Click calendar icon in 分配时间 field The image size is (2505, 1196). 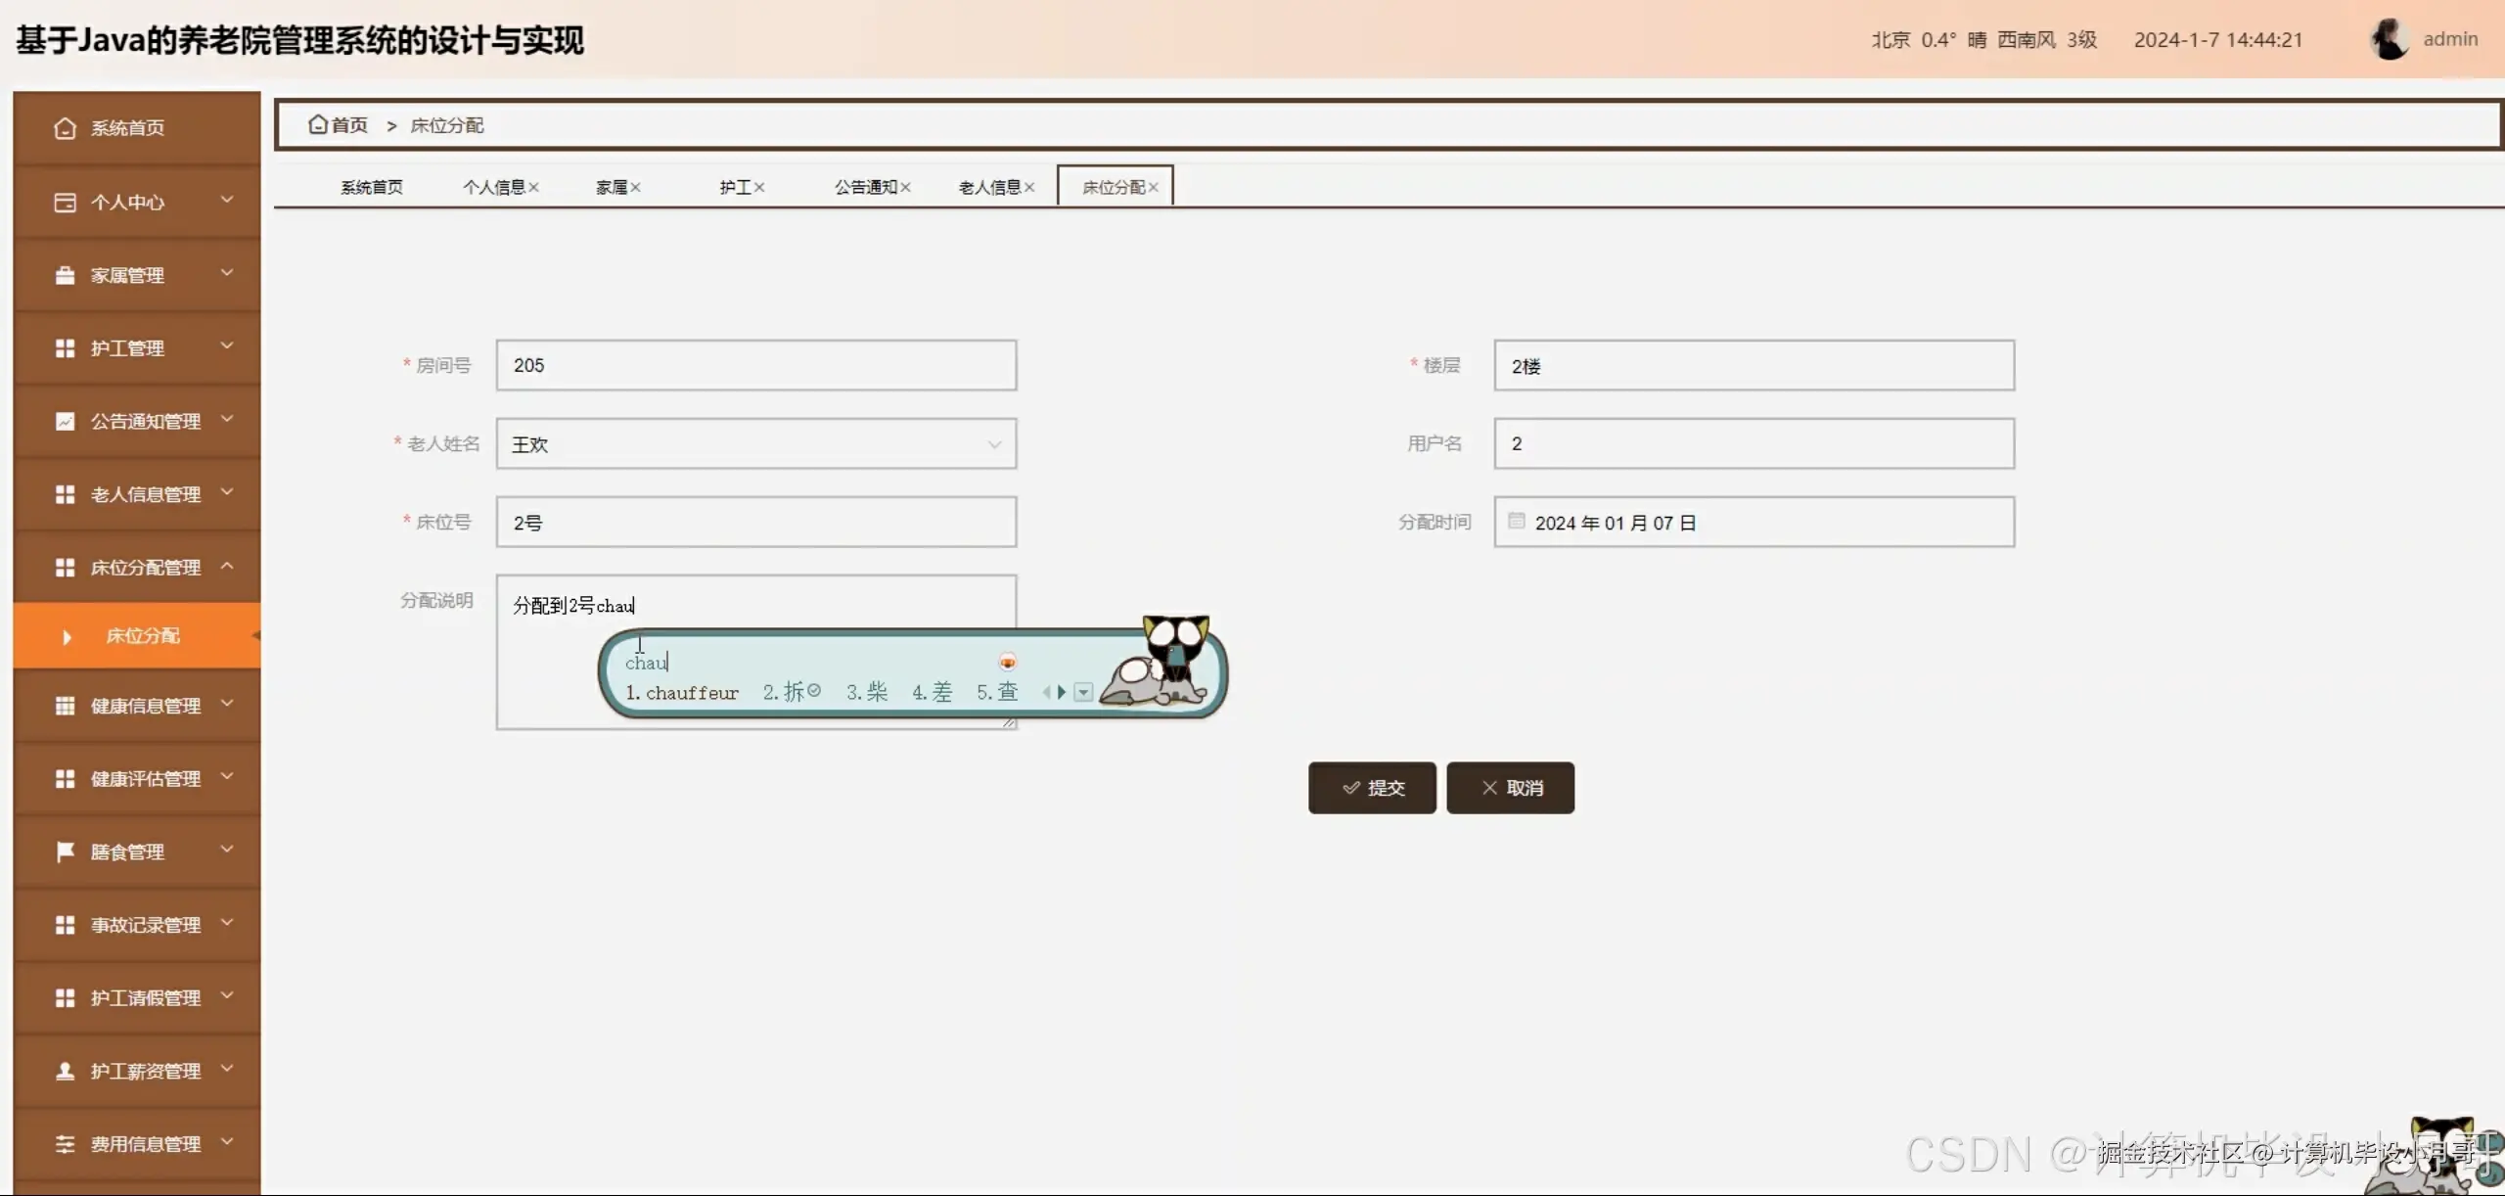click(1516, 521)
